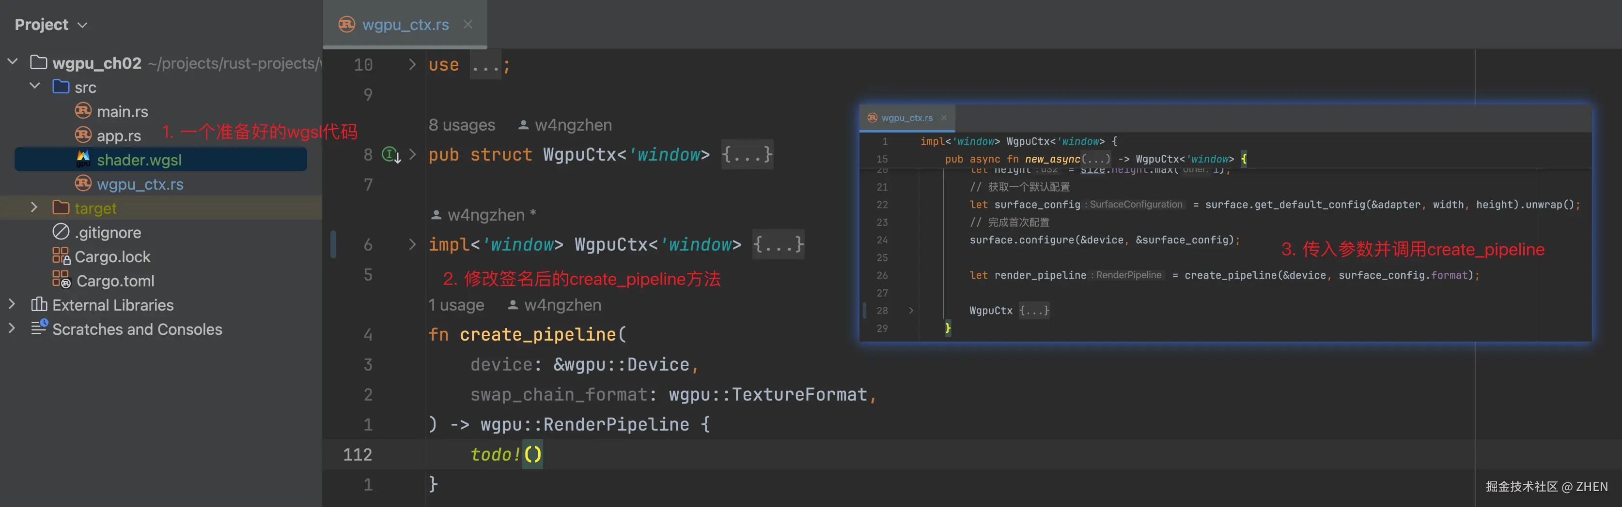Click the Scratches and Consoles icon
1622x507 pixels.
(x=39, y=328)
